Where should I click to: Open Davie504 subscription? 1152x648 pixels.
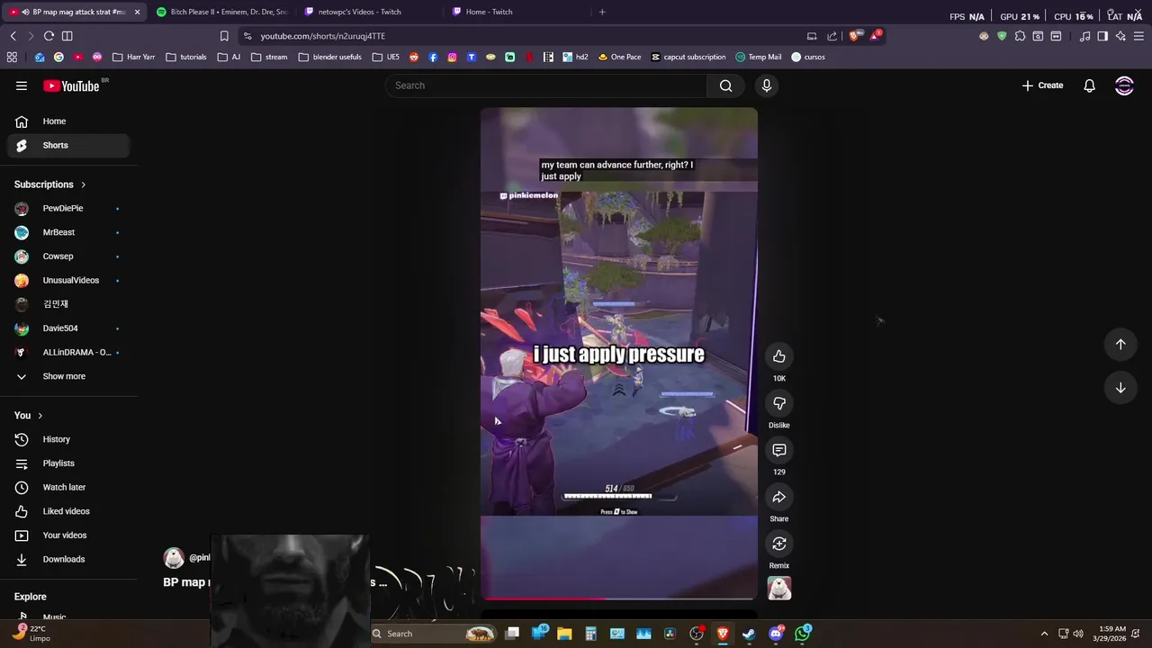68,328
